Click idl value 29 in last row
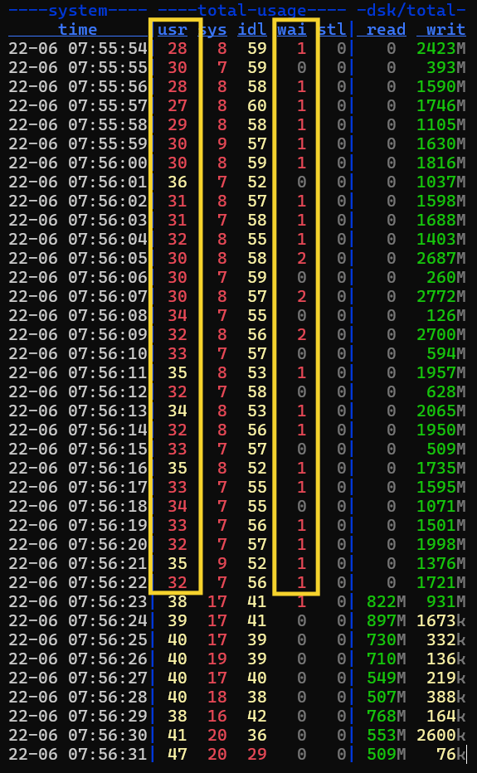Image resolution: width=477 pixels, height=773 pixels. [x=257, y=754]
